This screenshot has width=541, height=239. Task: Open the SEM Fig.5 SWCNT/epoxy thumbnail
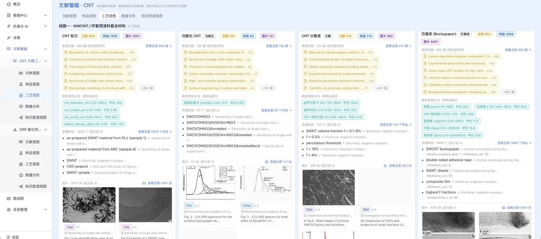tap(329, 188)
